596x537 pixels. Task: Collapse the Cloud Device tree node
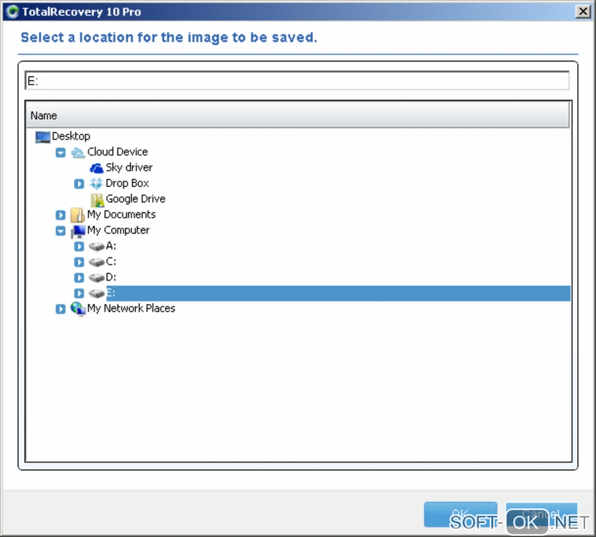click(x=61, y=153)
